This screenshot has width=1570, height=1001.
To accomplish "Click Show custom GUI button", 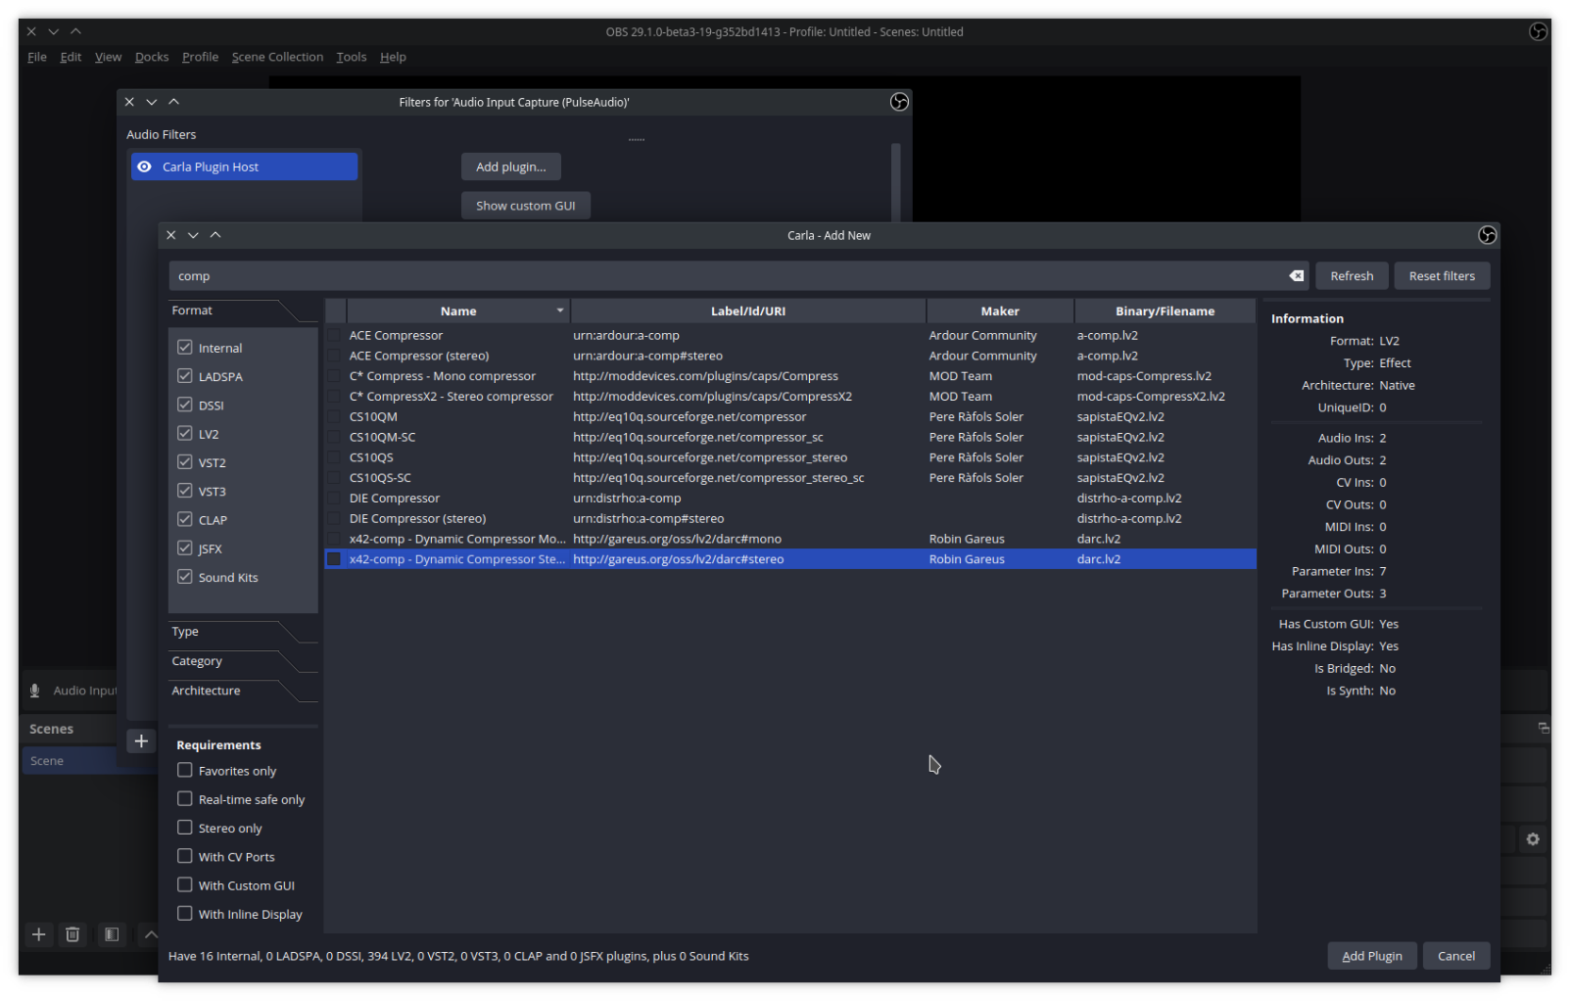I will click(x=526, y=206).
